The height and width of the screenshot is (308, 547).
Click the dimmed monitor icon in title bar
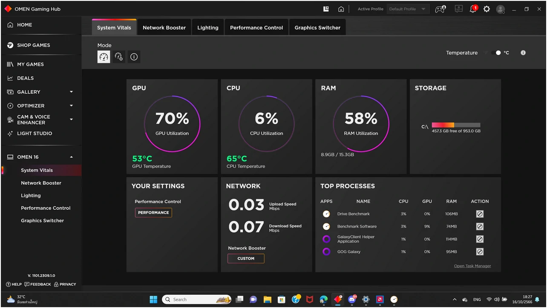(459, 9)
